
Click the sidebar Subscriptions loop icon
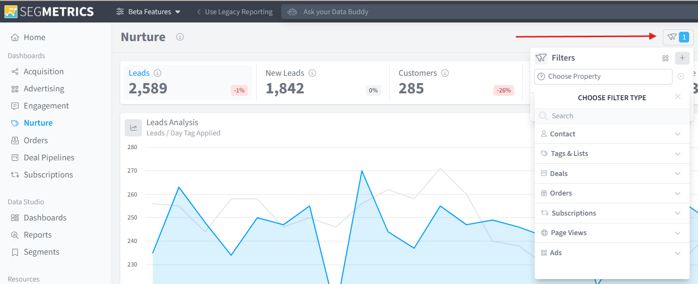tap(15, 175)
